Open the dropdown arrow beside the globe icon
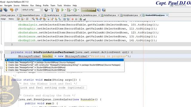 (x=49, y=10)
